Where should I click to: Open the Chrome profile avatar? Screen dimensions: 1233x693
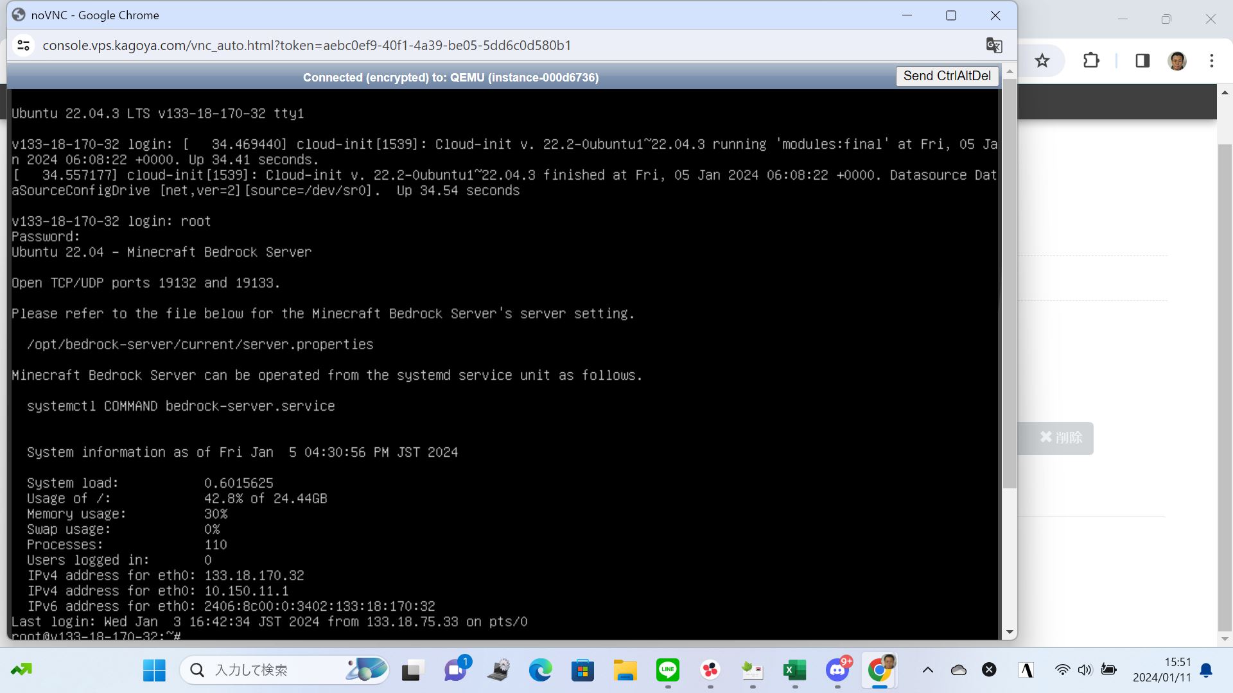[x=1177, y=61]
